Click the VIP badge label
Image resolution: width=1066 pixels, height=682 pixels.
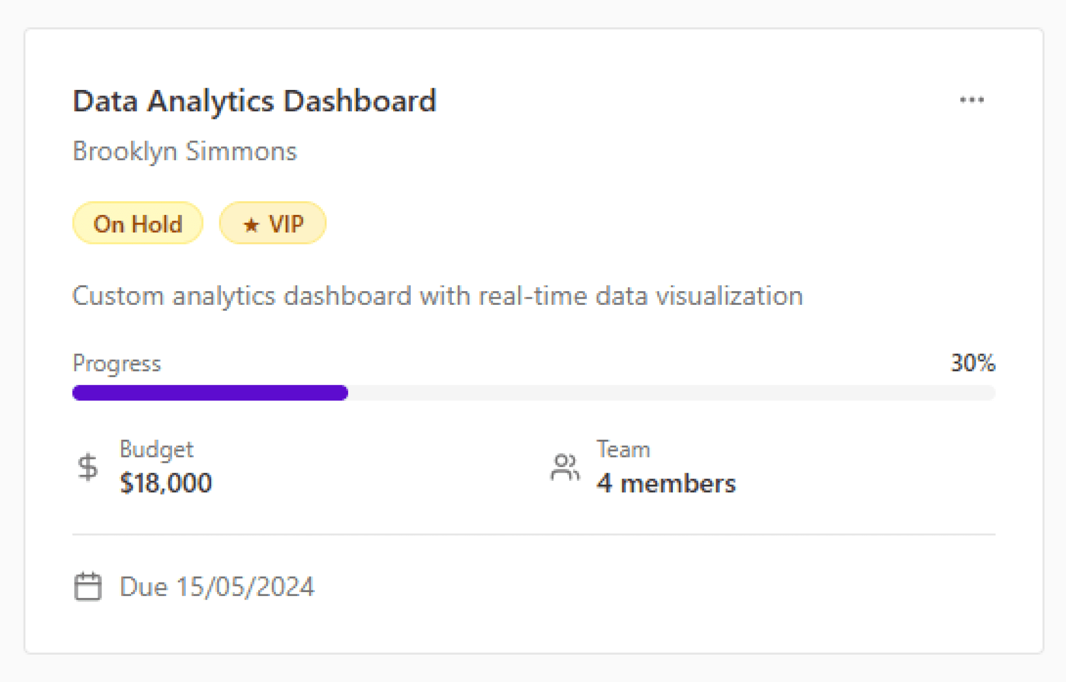pos(286,224)
